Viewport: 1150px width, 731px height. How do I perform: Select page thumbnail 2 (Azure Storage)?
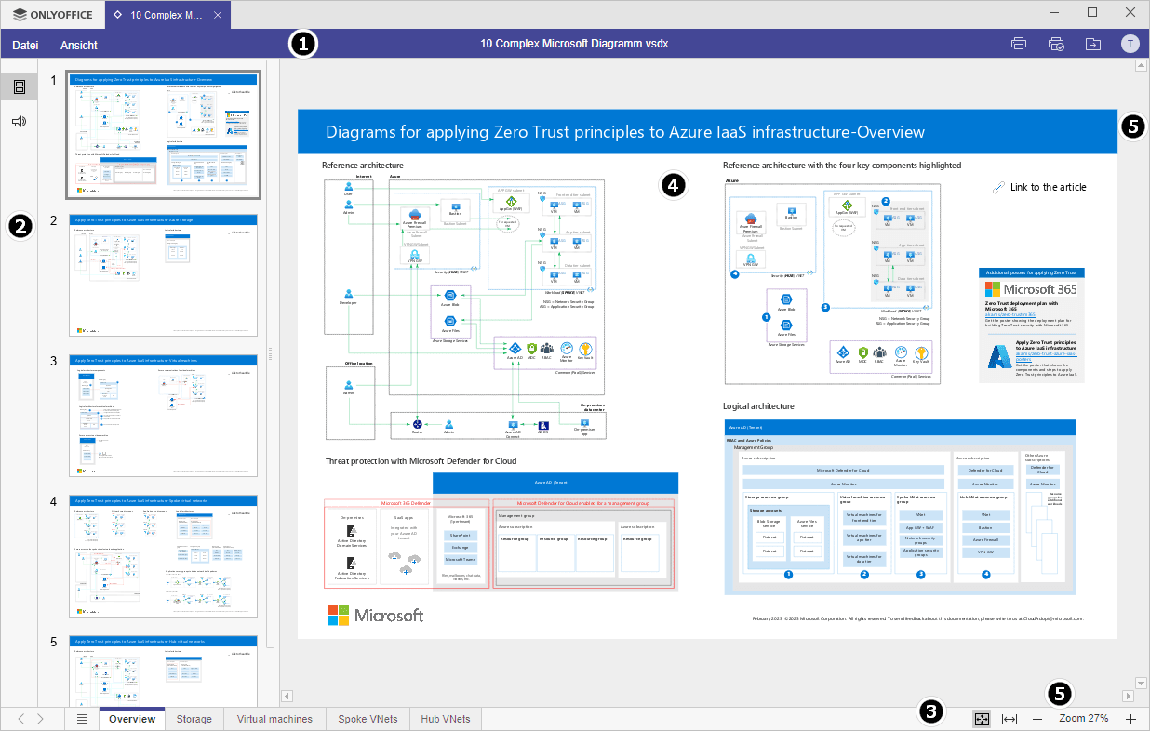click(x=164, y=275)
